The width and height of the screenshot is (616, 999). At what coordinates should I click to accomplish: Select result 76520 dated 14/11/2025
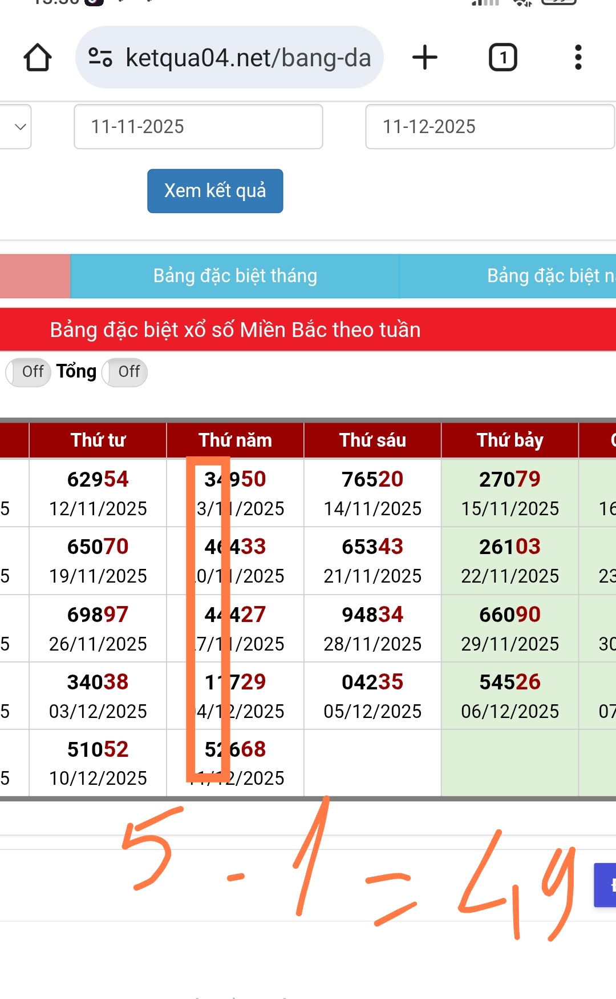click(x=372, y=493)
